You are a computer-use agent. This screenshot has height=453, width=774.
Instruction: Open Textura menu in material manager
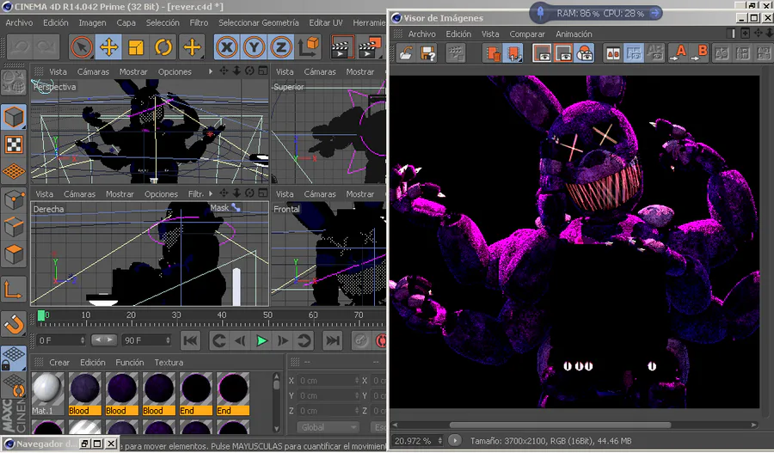(x=169, y=362)
